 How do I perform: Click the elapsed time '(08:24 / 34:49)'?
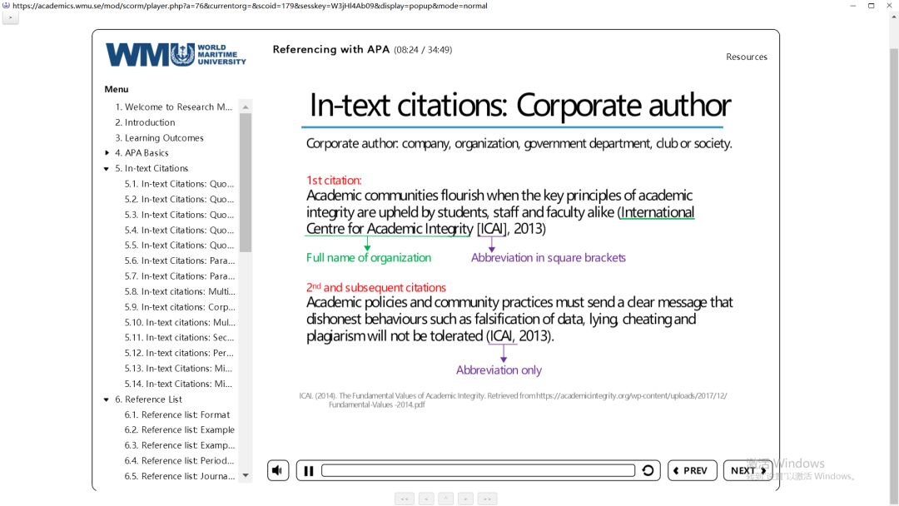click(423, 50)
